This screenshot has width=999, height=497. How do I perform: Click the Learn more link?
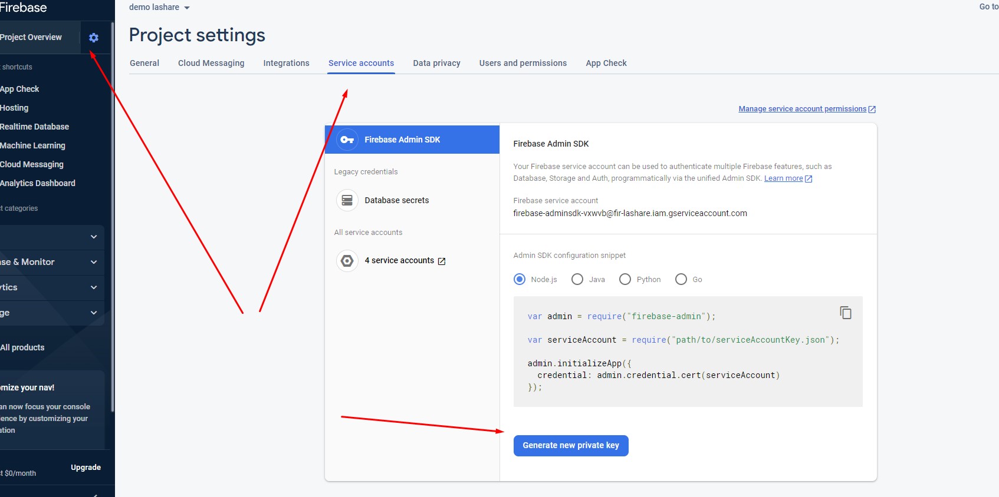point(783,178)
